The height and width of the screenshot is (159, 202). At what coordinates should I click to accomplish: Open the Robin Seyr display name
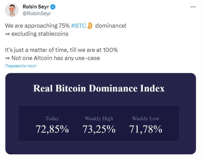36,7
